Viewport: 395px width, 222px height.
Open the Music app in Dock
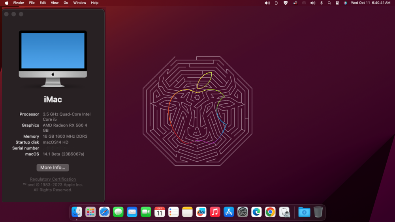tap(215, 212)
